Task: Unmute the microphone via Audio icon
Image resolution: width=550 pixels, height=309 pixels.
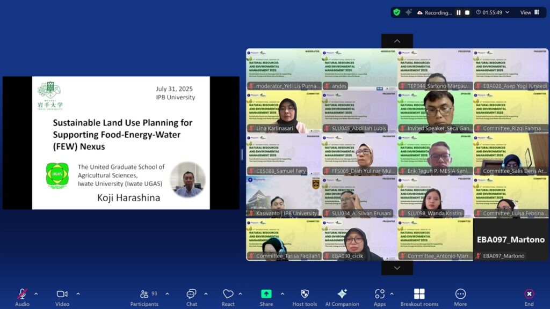Action: click(x=22, y=295)
